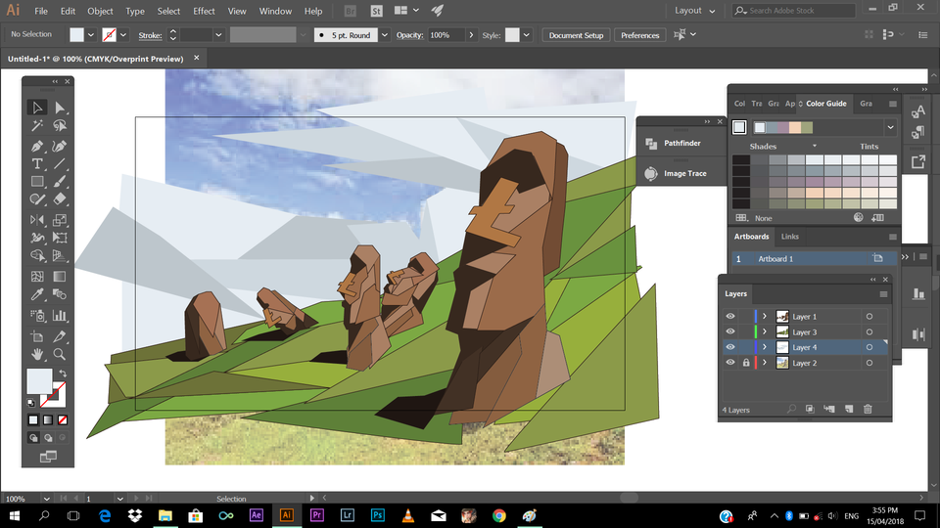Pick the Direct Selection tool

(60, 108)
